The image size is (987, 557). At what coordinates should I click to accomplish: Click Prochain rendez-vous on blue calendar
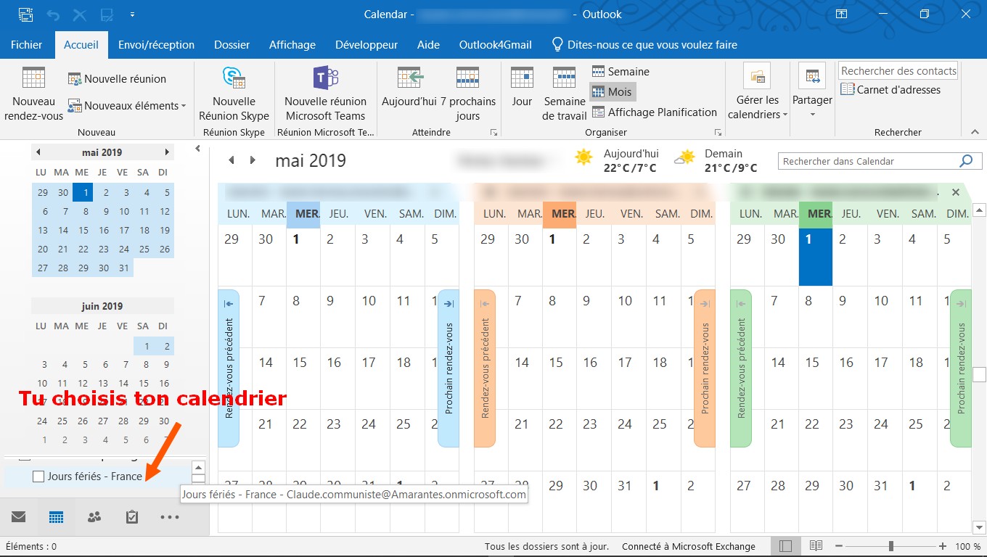click(x=449, y=368)
